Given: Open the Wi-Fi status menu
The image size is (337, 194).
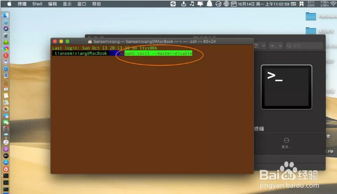Looking at the screenshot, I should pos(333,4).
